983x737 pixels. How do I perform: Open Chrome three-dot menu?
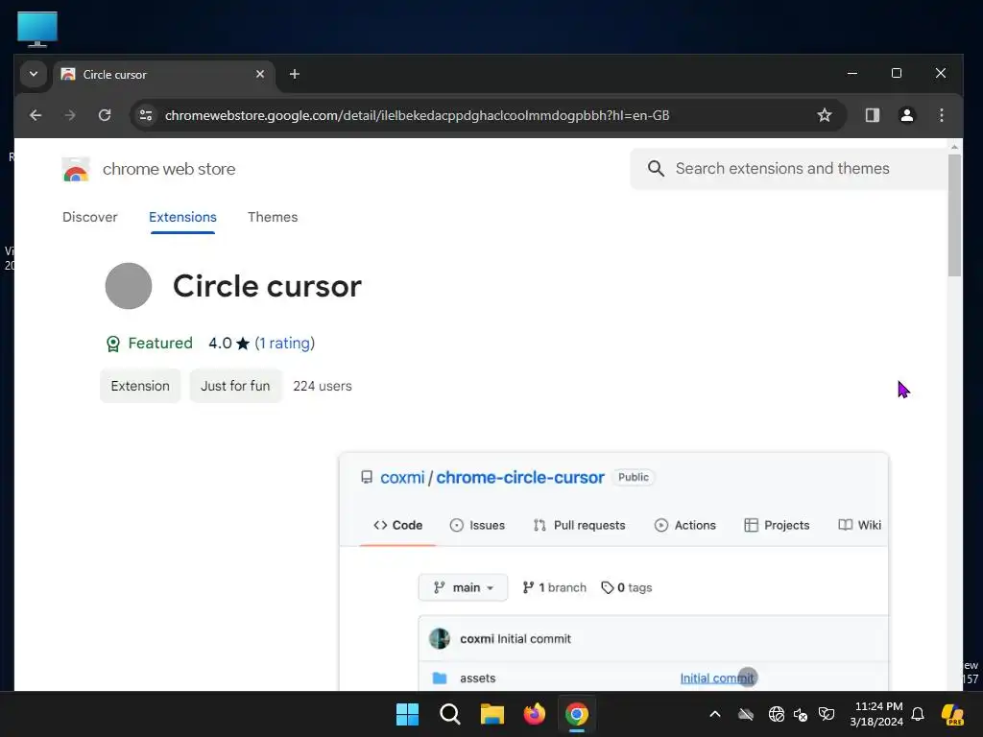(x=941, y=115)
